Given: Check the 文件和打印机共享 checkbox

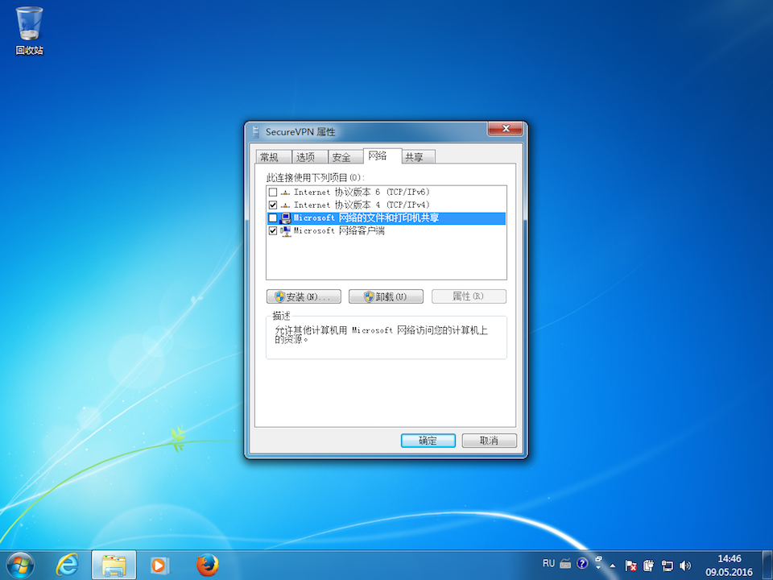Looking at the screenshot, I should [x=273, y=218].
